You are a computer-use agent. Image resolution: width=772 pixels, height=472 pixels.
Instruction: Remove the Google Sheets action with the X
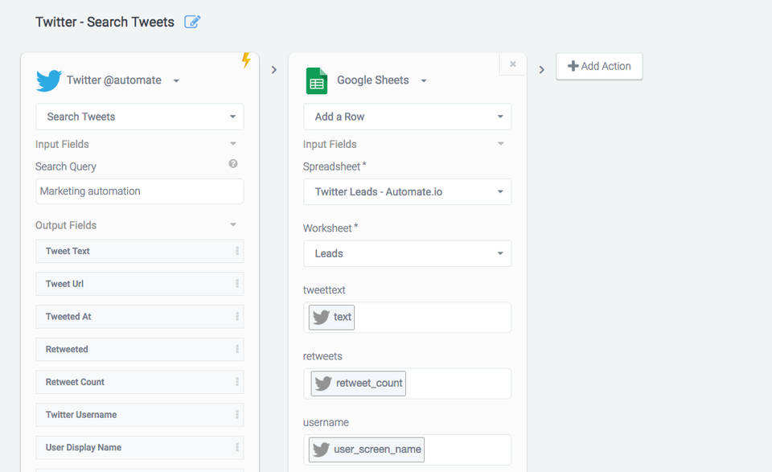pyautogui.click(x=512, y=64)
